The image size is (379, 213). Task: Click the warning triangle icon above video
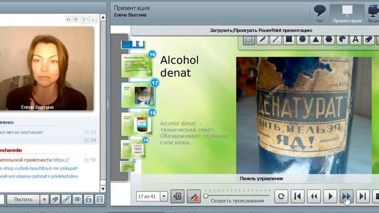tap(69, 19)
